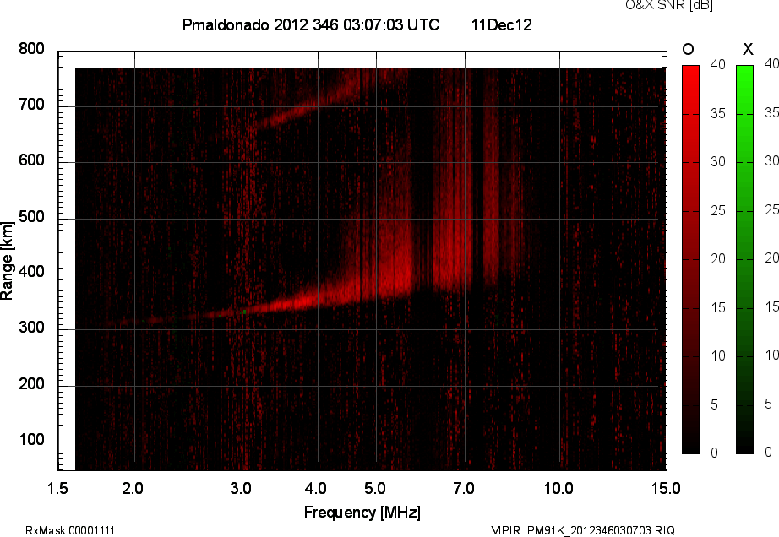Image resolution: width=779 pixels, height=537 pixels.
Task: Click the 700 km range tick label
Action: (x=31, y=105)
